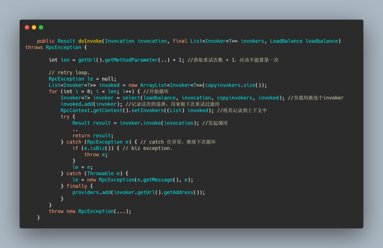Viewport: 383px width, 248px height.
Task: Click 'catch (Throwable e)' clause
Action: tap(94, 173)
